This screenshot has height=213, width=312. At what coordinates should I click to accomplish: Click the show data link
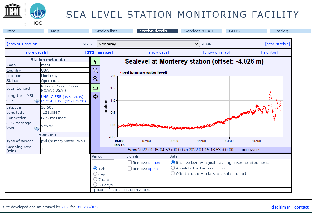158,52
